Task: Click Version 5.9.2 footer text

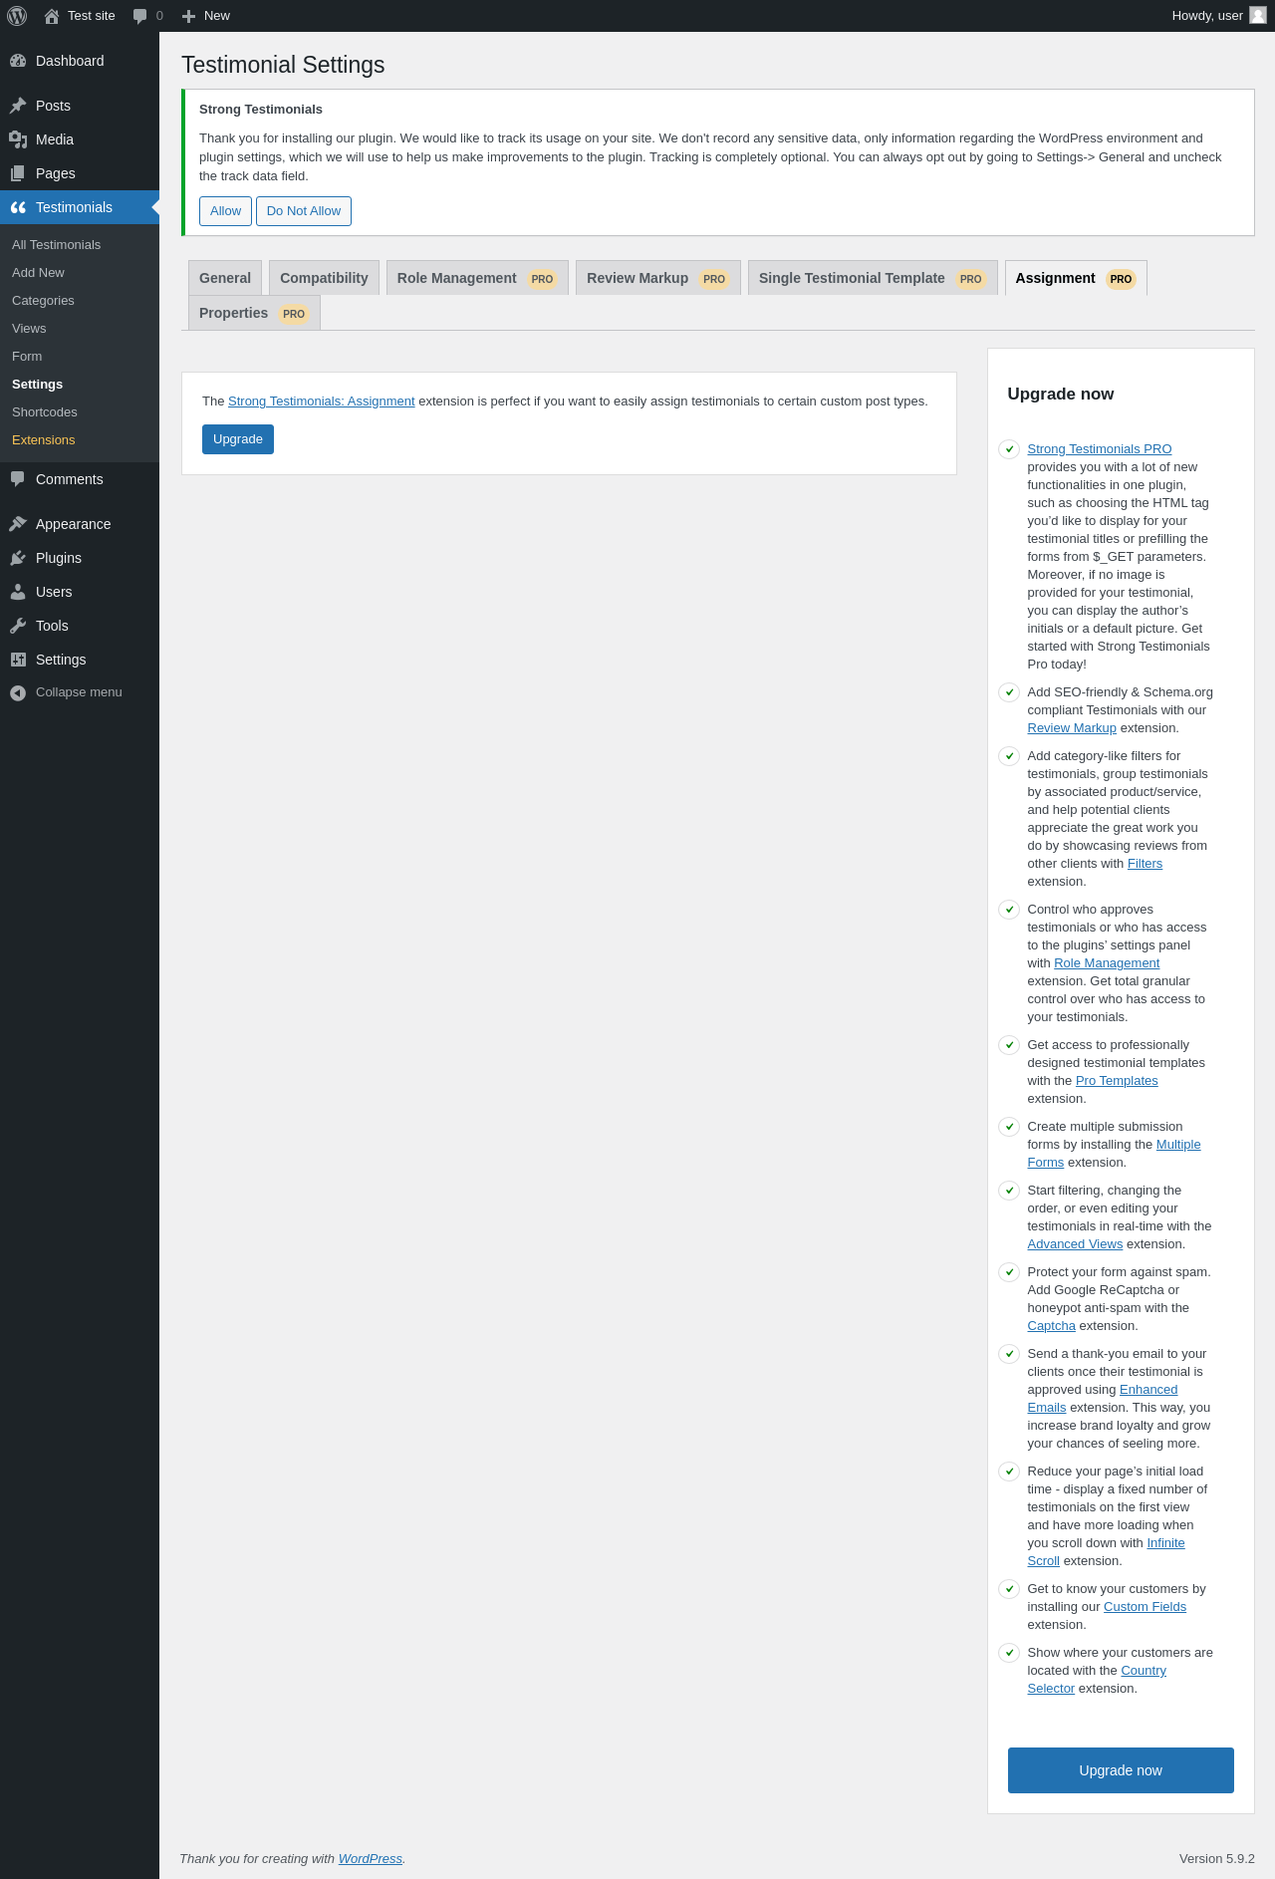Action: [1216, 1859]
